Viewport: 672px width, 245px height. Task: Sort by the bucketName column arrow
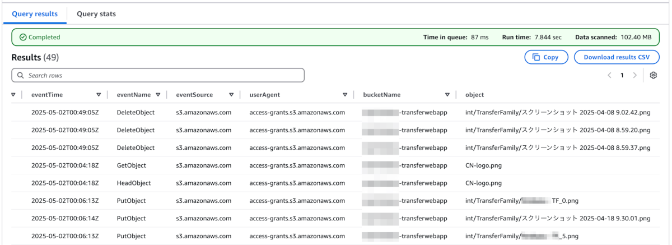point(447,95)
